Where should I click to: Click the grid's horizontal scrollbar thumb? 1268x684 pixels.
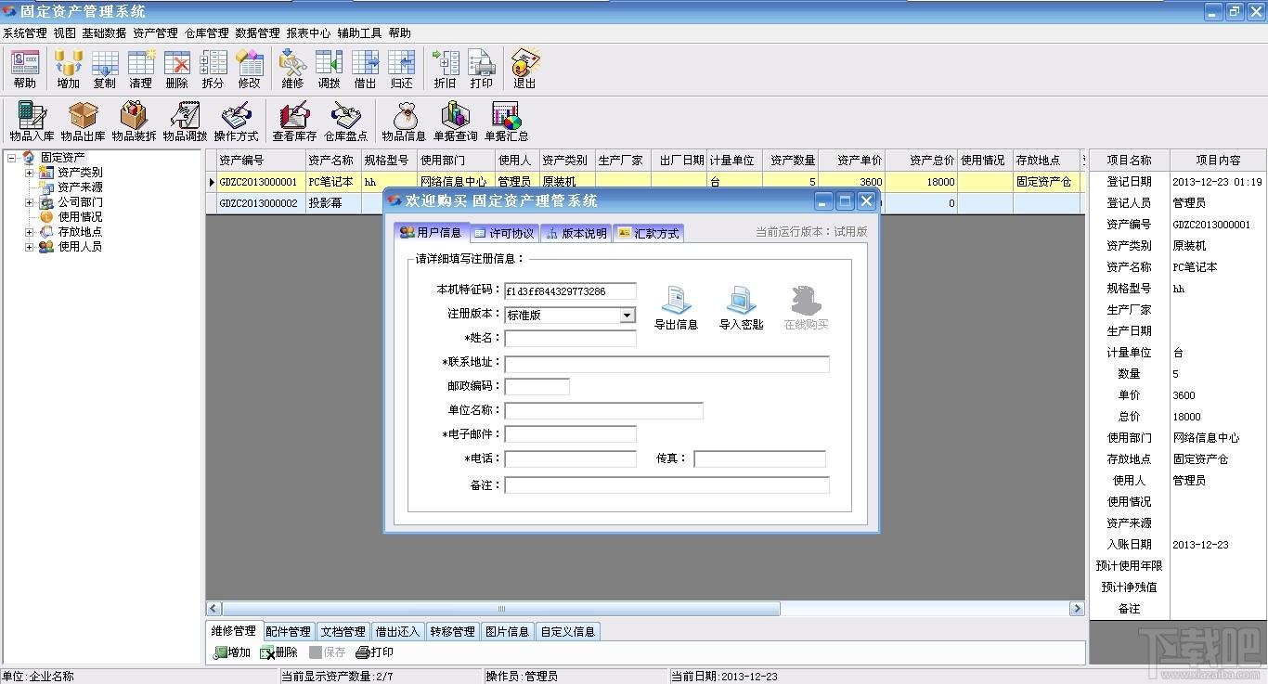[501, 609]
